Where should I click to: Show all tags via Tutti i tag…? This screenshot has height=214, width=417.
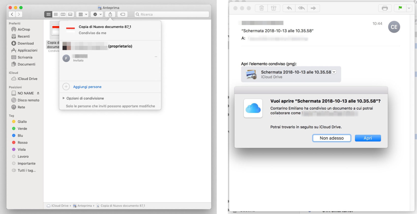[26, 170]
